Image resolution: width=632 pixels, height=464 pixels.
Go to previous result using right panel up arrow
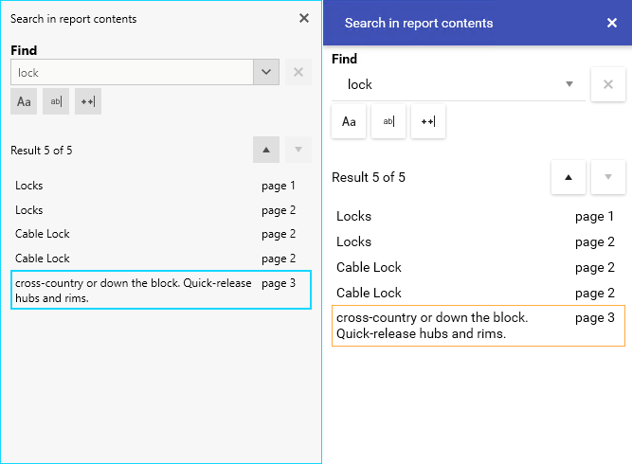pos(569,177)
